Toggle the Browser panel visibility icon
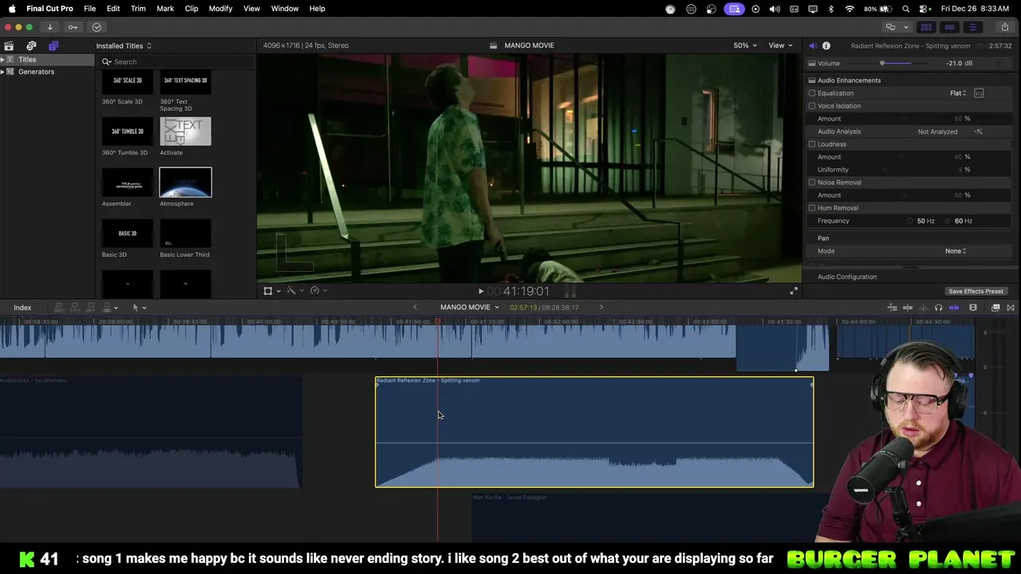Viewport: 1021px width, 574px height. click(926, 27)
